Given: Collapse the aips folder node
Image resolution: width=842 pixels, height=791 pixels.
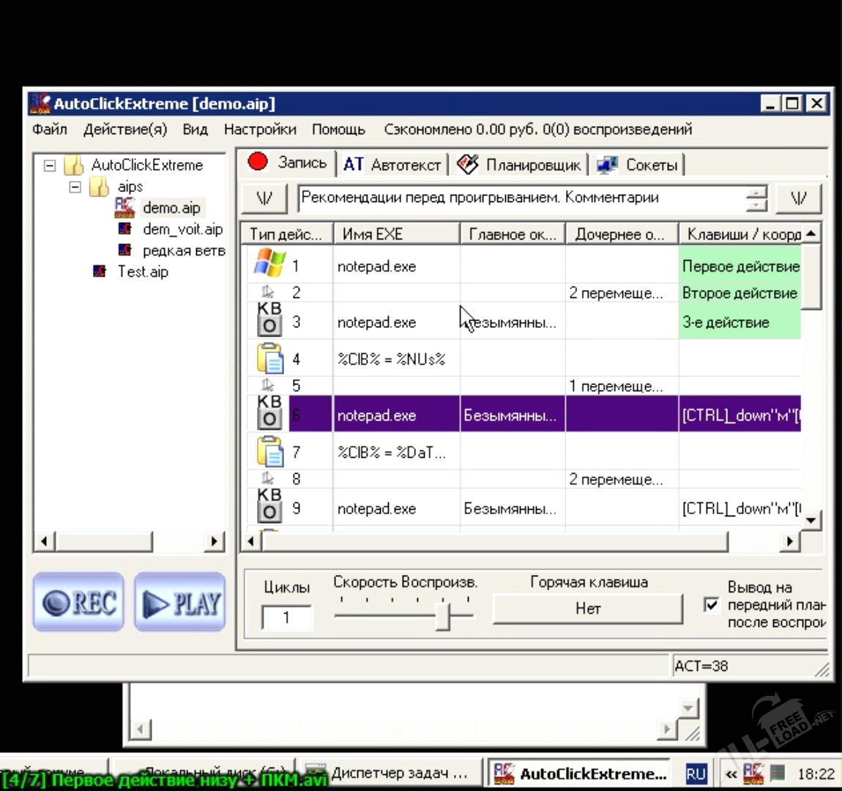Looking at the screenshot, I should point(75,187).
